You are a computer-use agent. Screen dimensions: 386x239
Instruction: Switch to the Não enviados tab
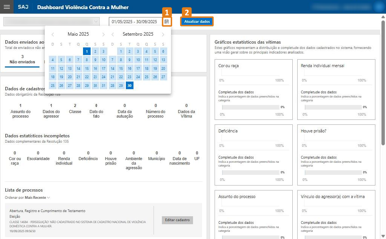22,59
